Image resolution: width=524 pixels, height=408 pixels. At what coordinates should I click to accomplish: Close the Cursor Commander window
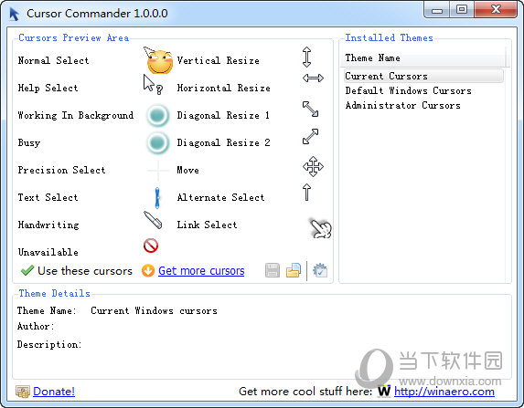coord(496,10)
